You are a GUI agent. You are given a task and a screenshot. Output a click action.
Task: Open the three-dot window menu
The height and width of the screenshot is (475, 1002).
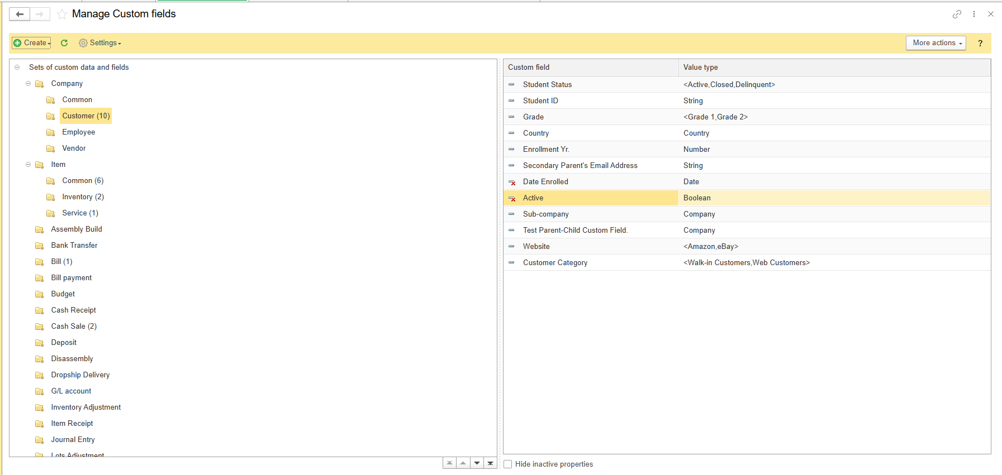(974, 14)
